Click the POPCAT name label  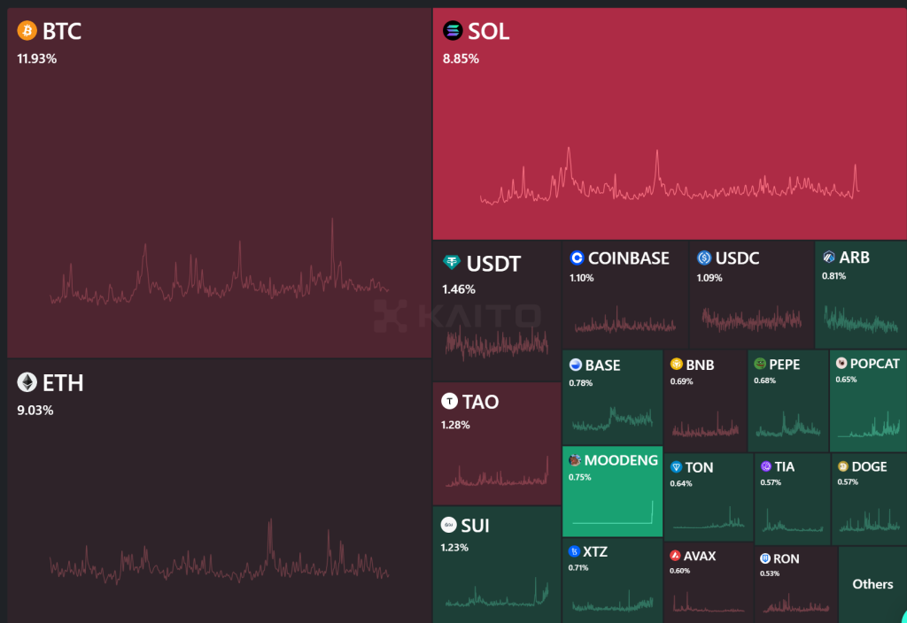[x=874, y=364]
